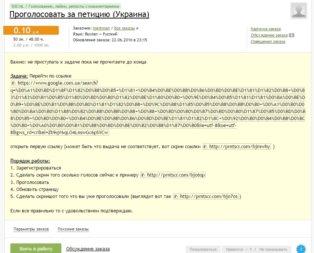Screen dimensions: 314x253
Task: Open the 'Обсуждение заказа' link beside the green button
Action: 88,249
